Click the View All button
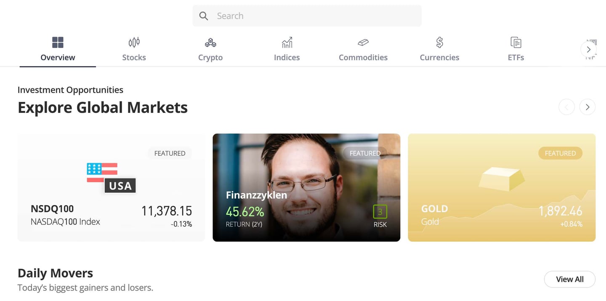The width and height of the screenshot is (606, 301). click(x=570, y=279)
